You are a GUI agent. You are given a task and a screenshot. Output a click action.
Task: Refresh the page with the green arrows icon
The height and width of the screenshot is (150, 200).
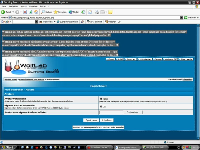click(x=30, y=12)
